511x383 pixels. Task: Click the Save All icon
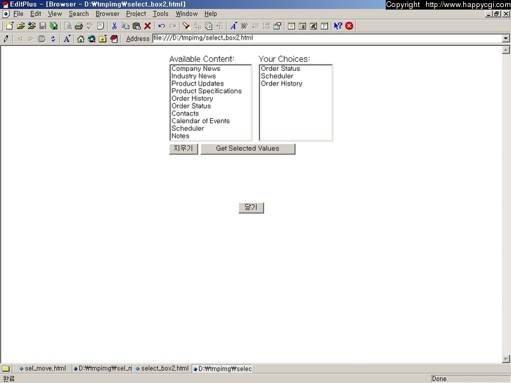pyautogui.click(x=54, y=26)
